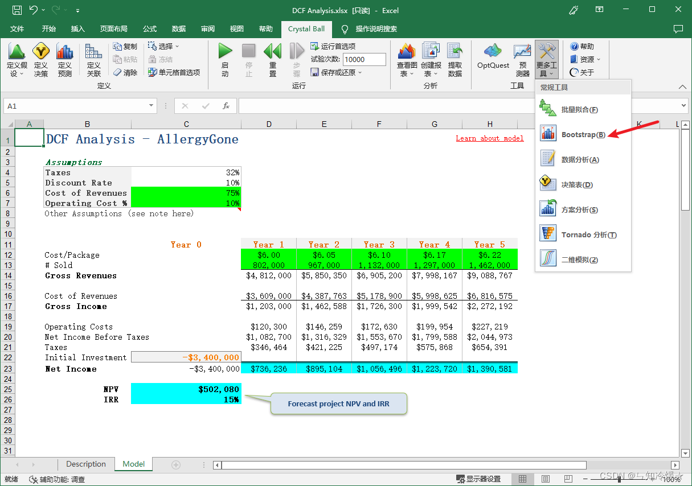The width and height of the screenshot is (692, 486).
Task: Click the Run Preferences button
Action: click(x=333, y=46)
